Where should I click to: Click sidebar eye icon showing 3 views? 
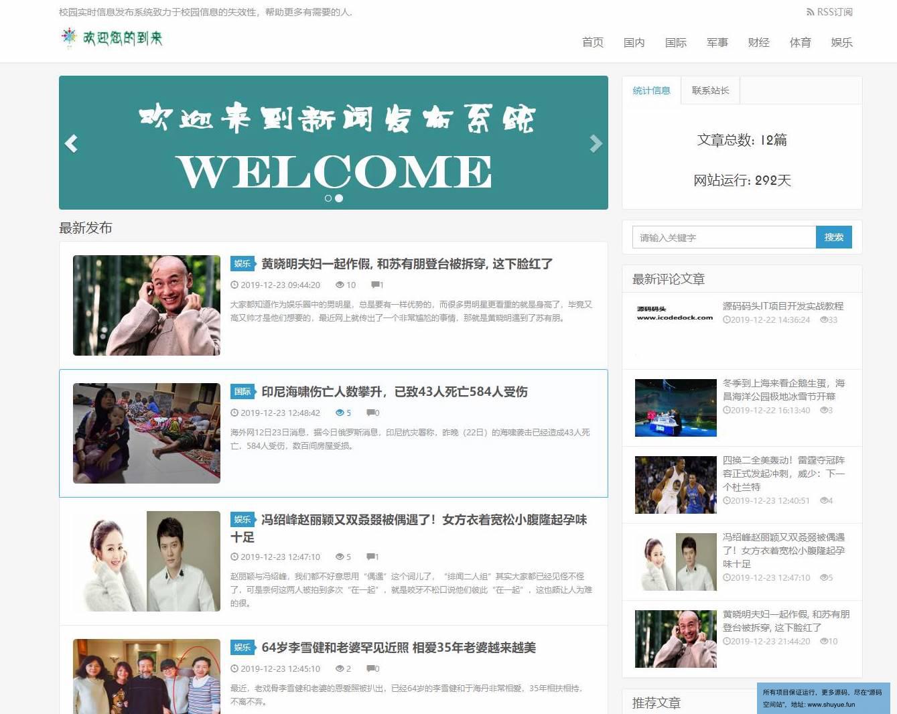tap(824, 410)
